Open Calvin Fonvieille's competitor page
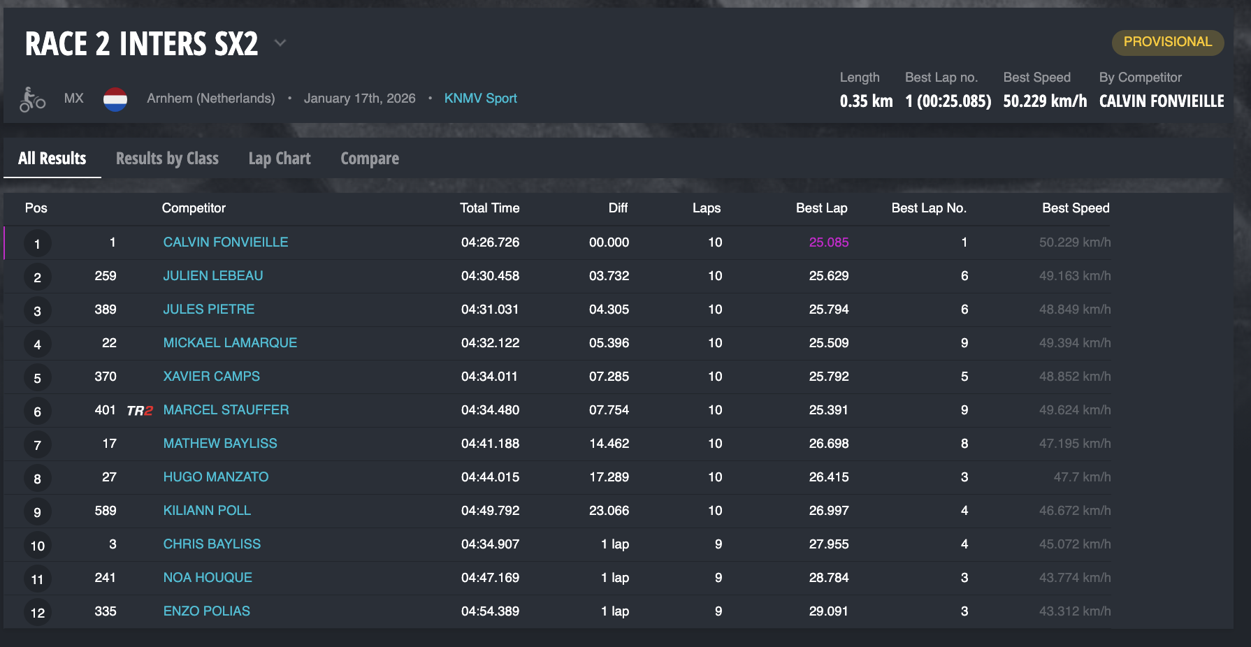Screen dimensions: 1251x647 tap(225, 242)
